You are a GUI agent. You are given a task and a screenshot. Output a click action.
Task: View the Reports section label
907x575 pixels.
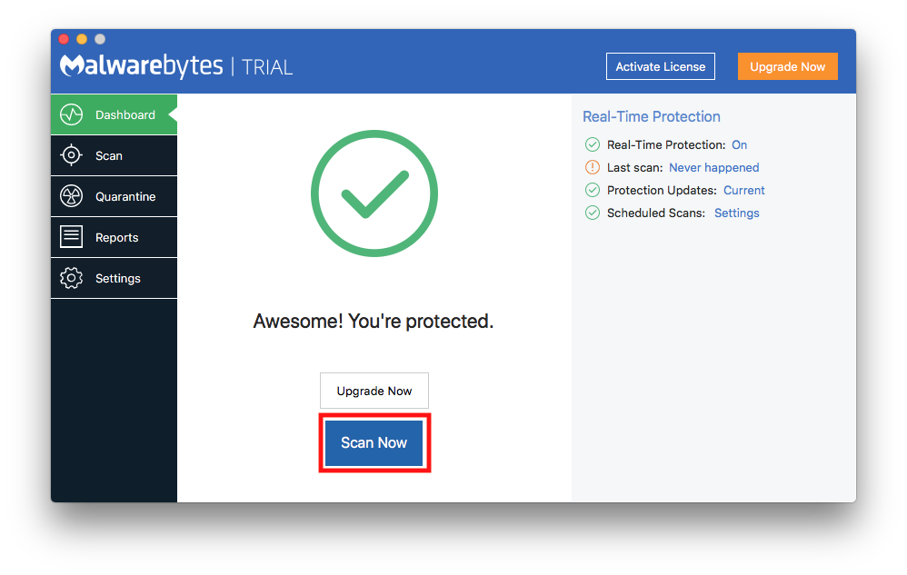click(117, 237)
